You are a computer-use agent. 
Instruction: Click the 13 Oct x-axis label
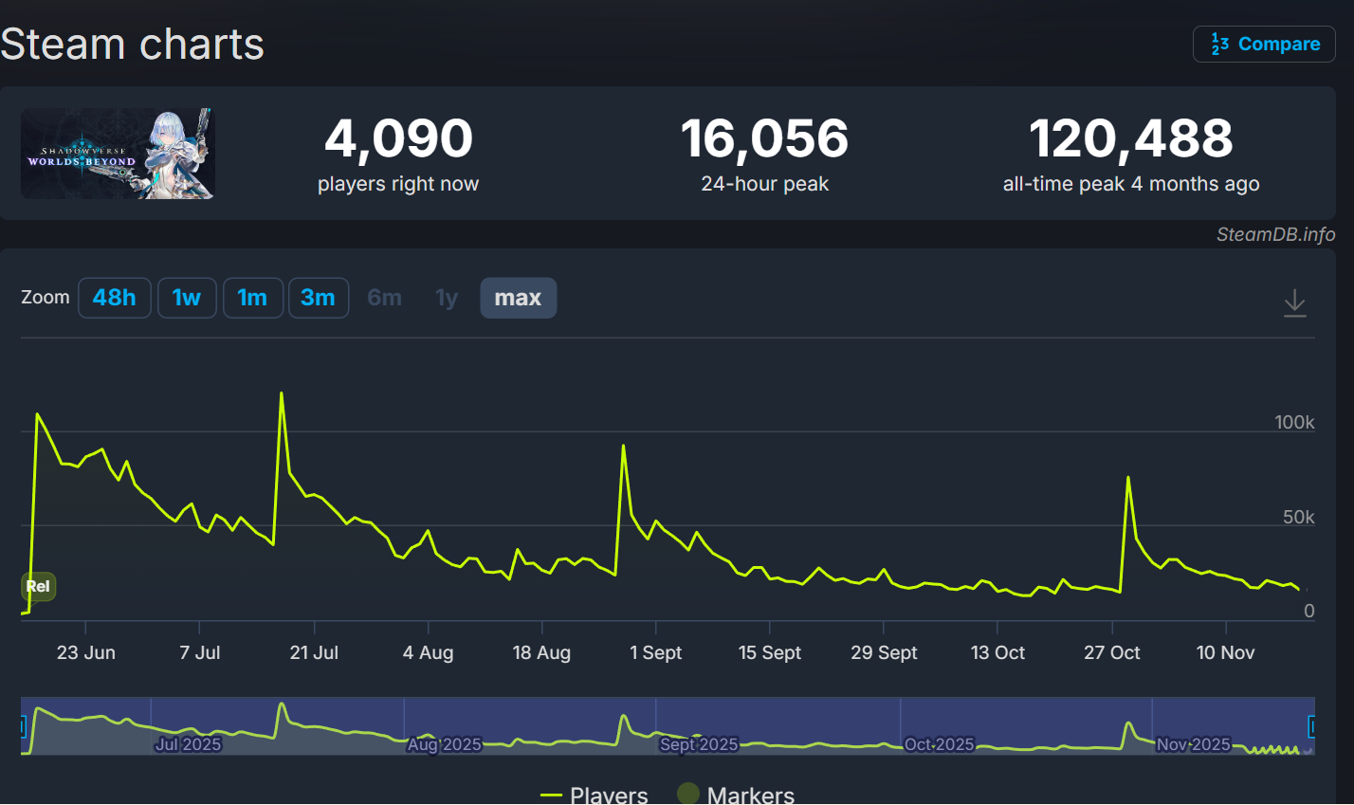click(997, 652)
